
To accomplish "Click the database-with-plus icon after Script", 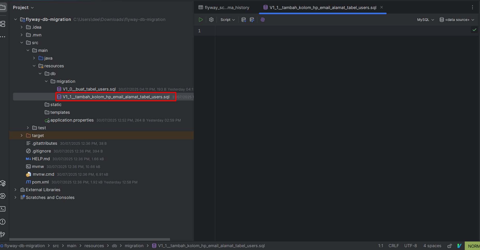I will 244,20.
